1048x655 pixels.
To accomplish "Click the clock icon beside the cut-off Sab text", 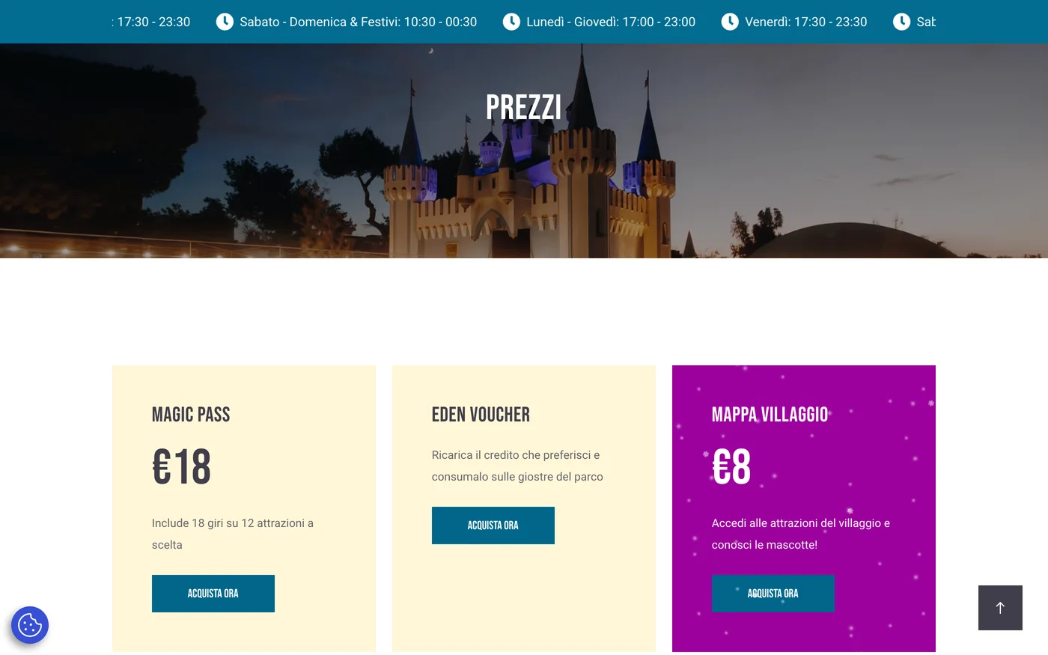I will click(x=902, y=22).
